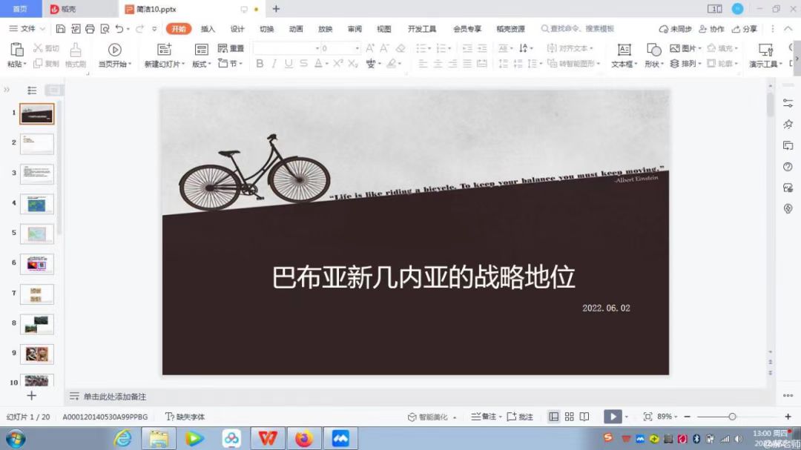Viewport: 801px width, 450px height.
Task: Click the 新建幻灯片 (new slide) icon
Action: [164, 48]
